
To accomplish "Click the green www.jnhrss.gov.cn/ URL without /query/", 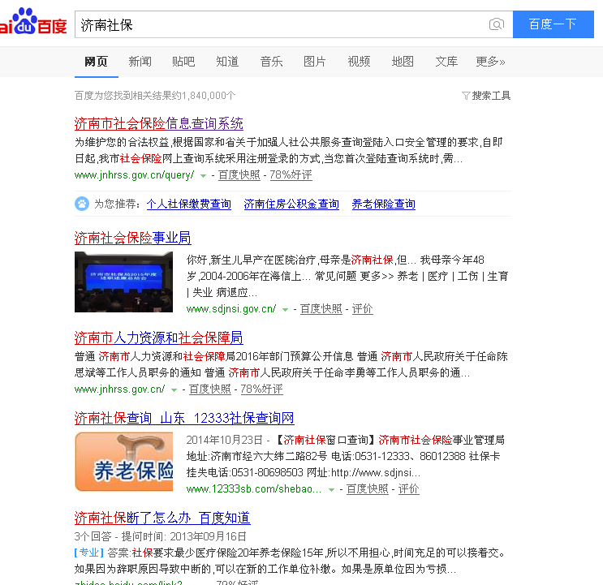I will click(x=119, y=389).
